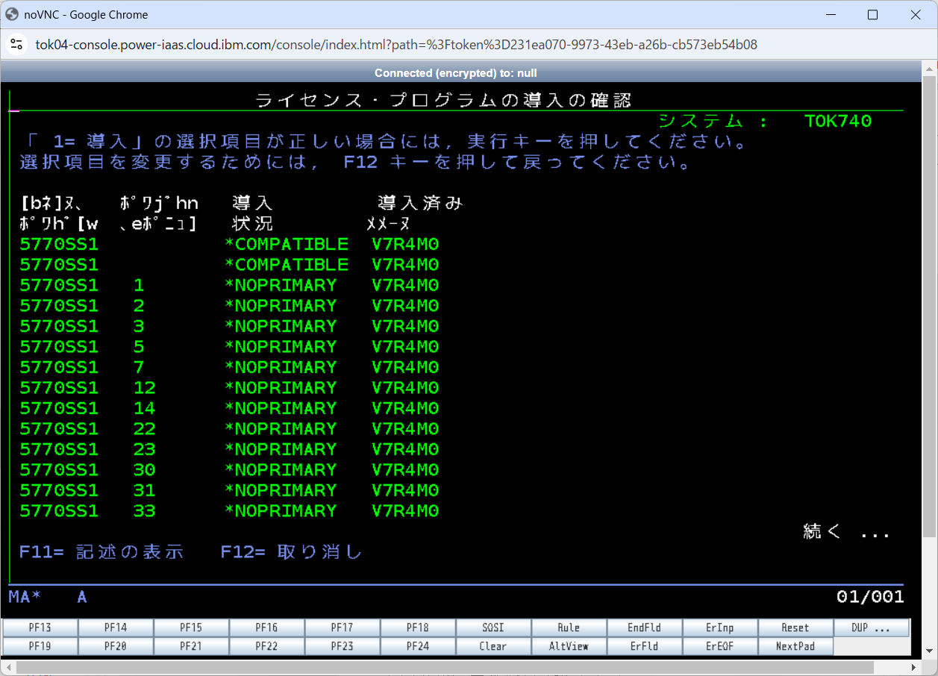Click the F12= 取り消し function key text

[291, 552]
